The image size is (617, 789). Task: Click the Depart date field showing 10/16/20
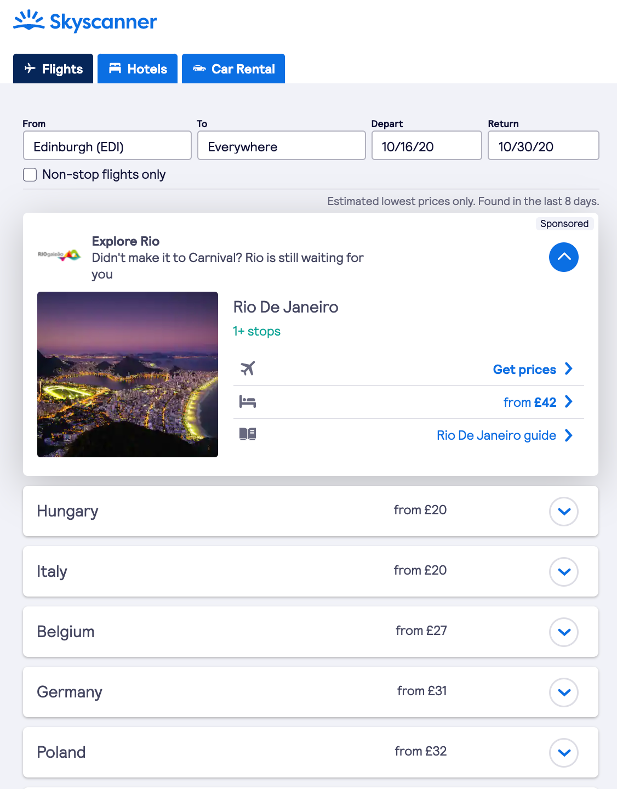[426, 145]
